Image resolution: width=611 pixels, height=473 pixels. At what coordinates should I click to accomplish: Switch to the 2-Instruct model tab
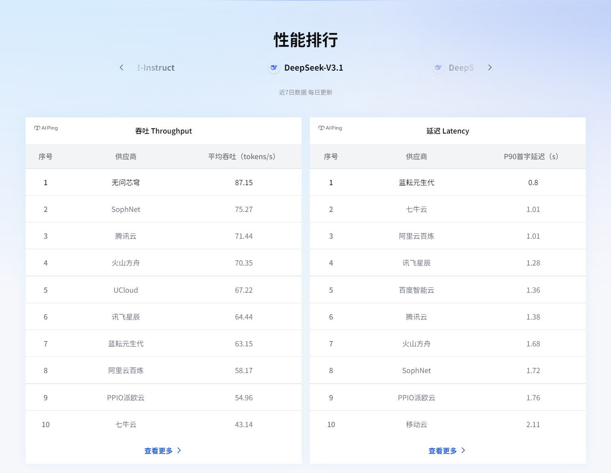coord(156,68)
